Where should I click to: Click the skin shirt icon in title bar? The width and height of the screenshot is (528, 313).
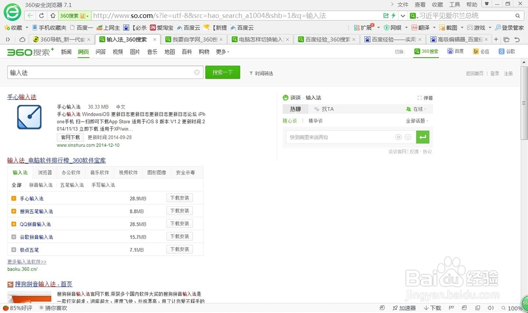(487, 4)
